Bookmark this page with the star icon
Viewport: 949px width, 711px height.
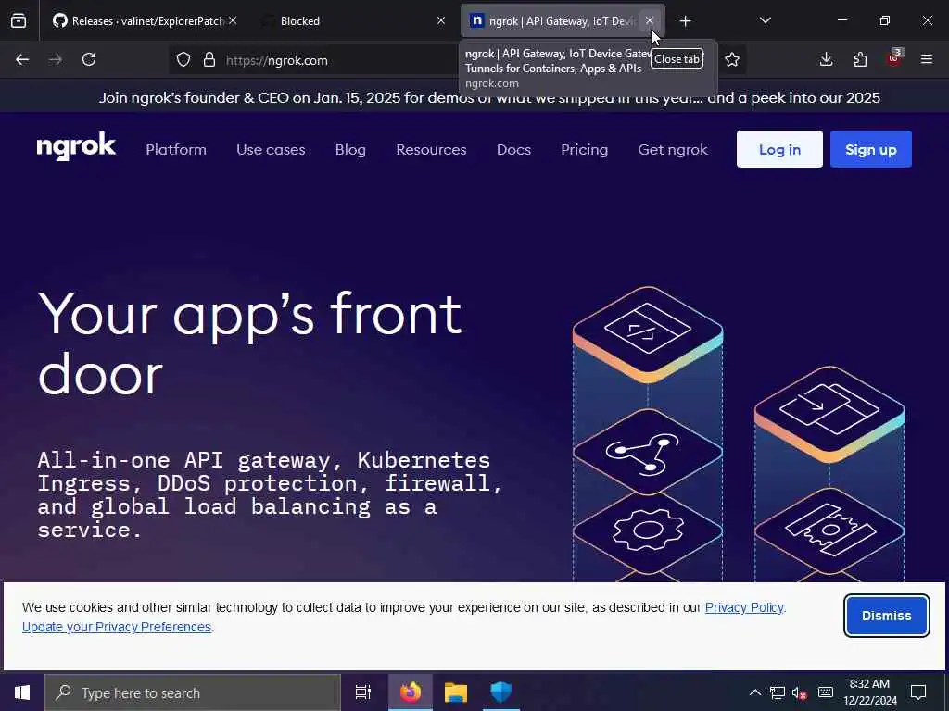732,59
